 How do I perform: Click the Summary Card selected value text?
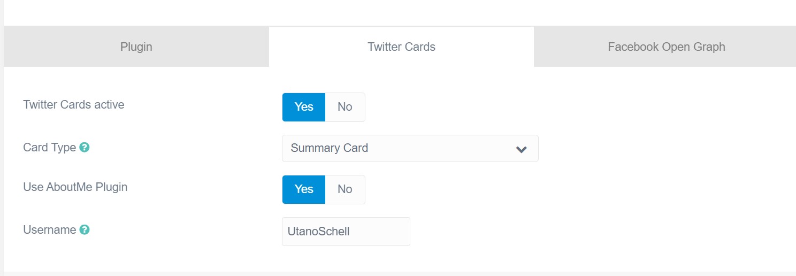click(x=330, y=148)
